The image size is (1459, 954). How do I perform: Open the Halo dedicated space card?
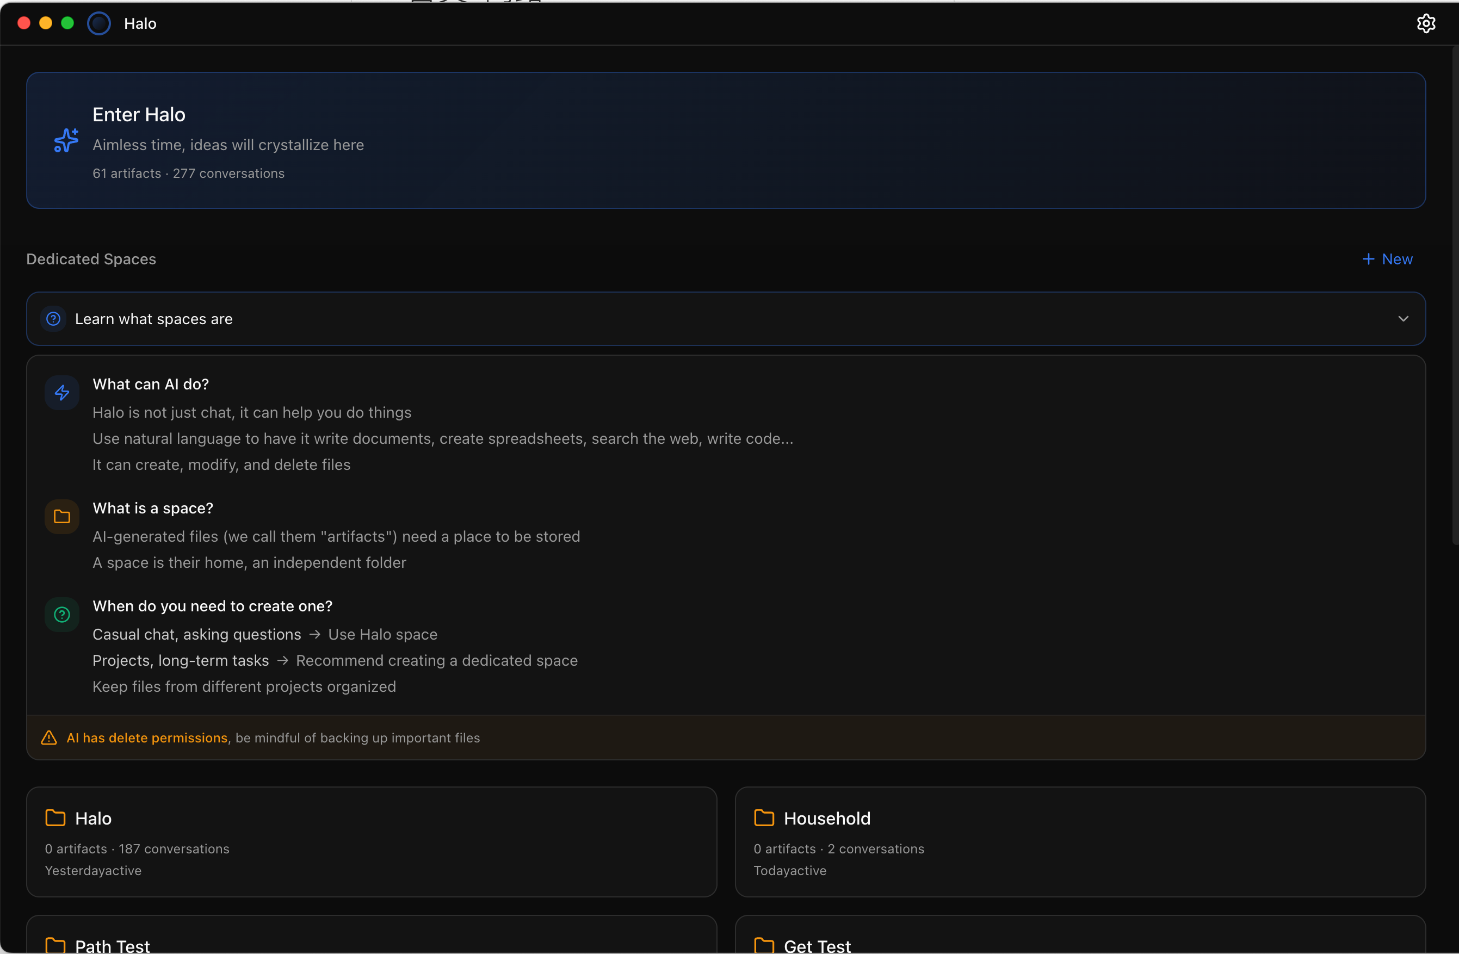[372, 843]
